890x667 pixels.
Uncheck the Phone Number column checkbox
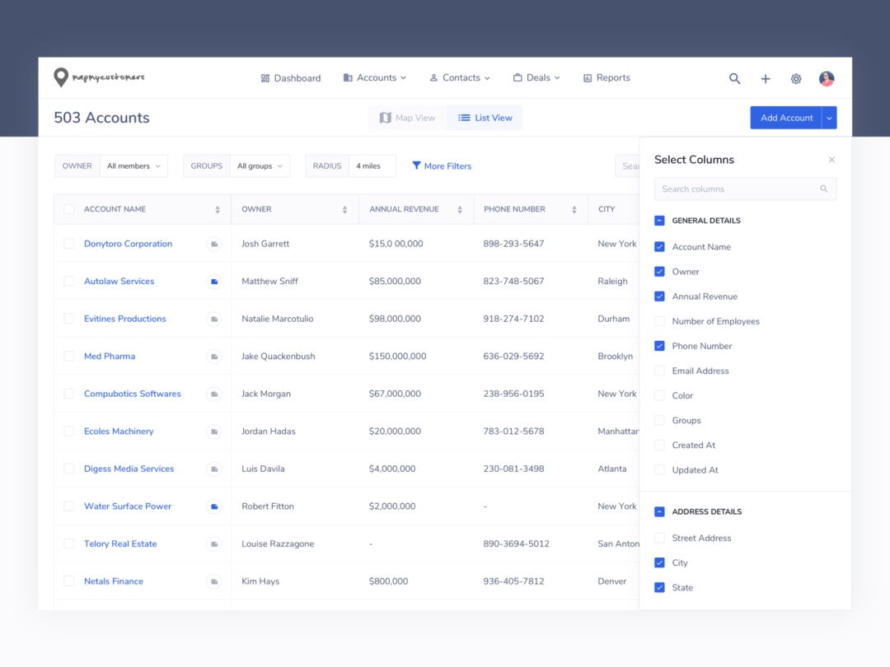(659, 346)
